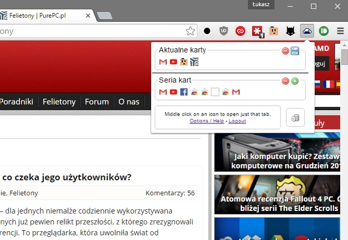The height and width of the screenshot is (240, 348).
Task: Open the Chrome hamburger menu
Action: pos(341,31)
